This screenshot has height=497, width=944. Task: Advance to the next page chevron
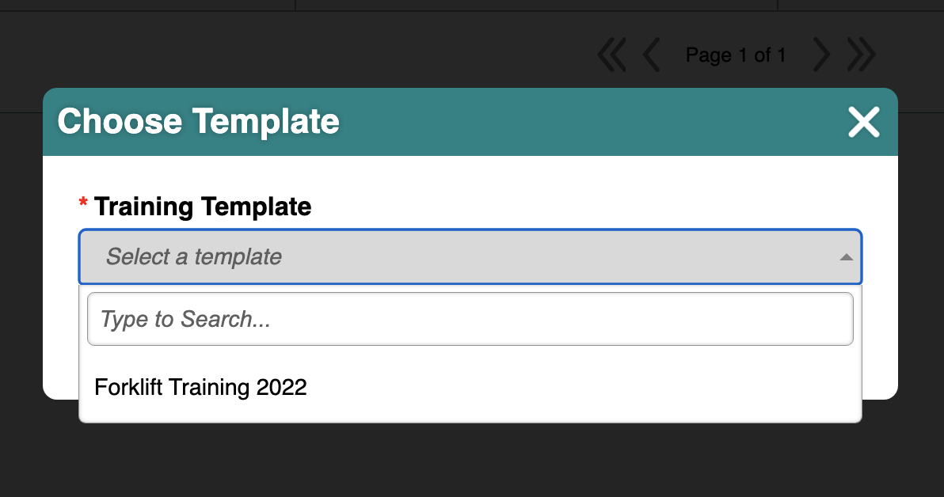pyautogui.click(x=821, y=55)
